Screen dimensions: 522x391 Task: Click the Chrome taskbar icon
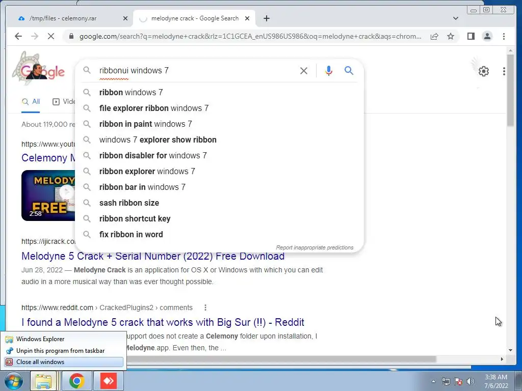click(77, 381)
